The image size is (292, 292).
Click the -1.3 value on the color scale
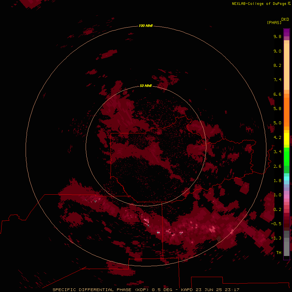(276, 238)
